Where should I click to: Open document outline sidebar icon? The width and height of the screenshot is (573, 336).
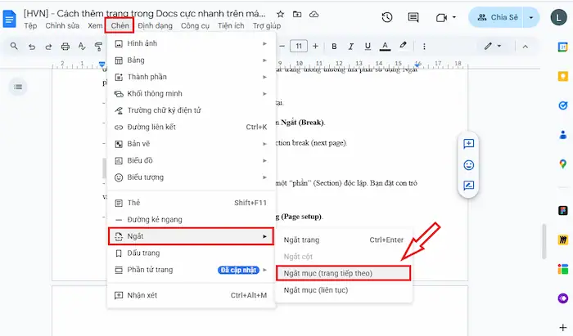click(x=18, y=87)
